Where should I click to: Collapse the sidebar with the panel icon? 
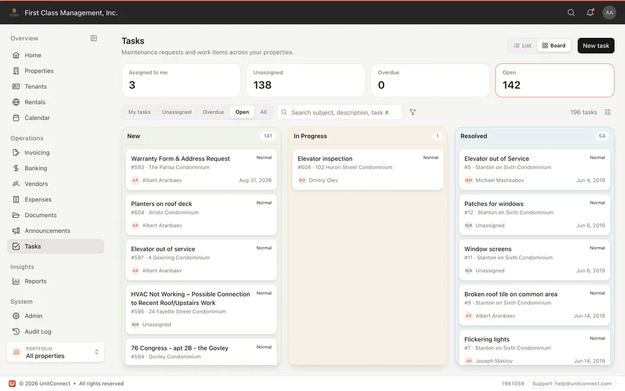[x=94, y=38]
